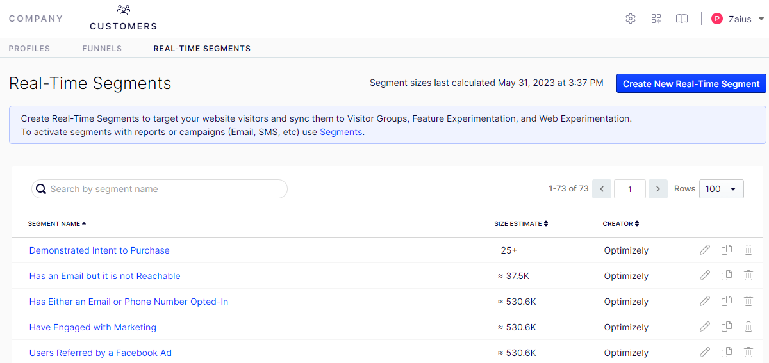
Task: Delete the Have Engaged with Marketing segment
Action: point(748,327)
